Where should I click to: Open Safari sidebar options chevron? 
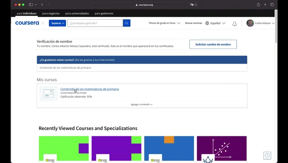tap(36, 5)
